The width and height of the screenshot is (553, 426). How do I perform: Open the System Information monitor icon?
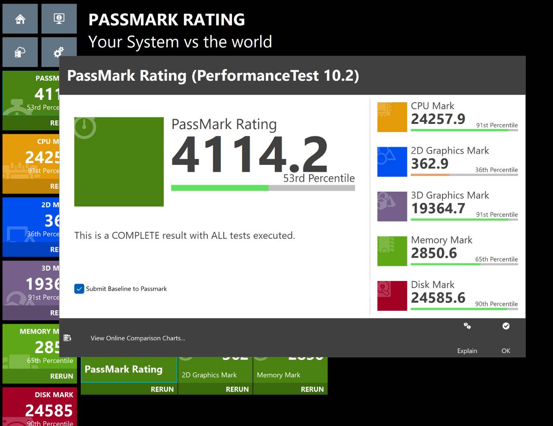point(59,19)
